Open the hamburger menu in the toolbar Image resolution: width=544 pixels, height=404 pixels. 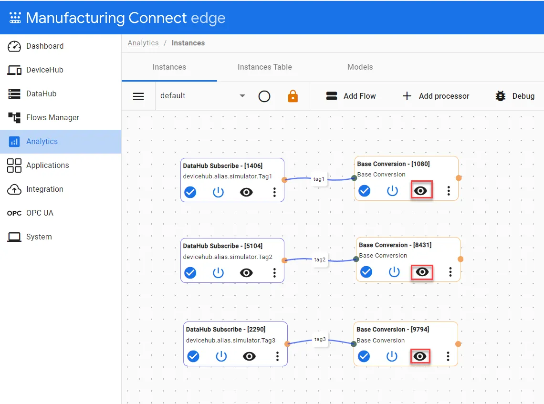click(x=138, y=96)
